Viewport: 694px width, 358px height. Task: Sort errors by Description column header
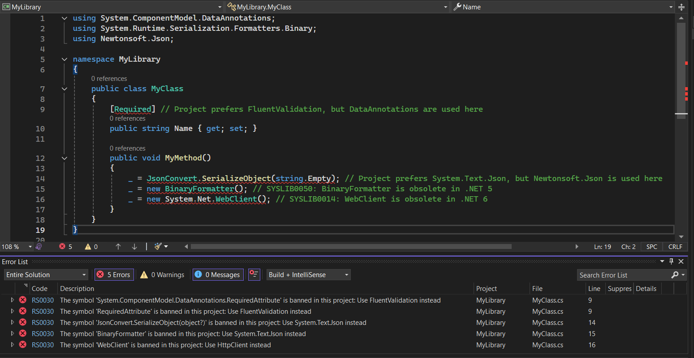(77, 289)
